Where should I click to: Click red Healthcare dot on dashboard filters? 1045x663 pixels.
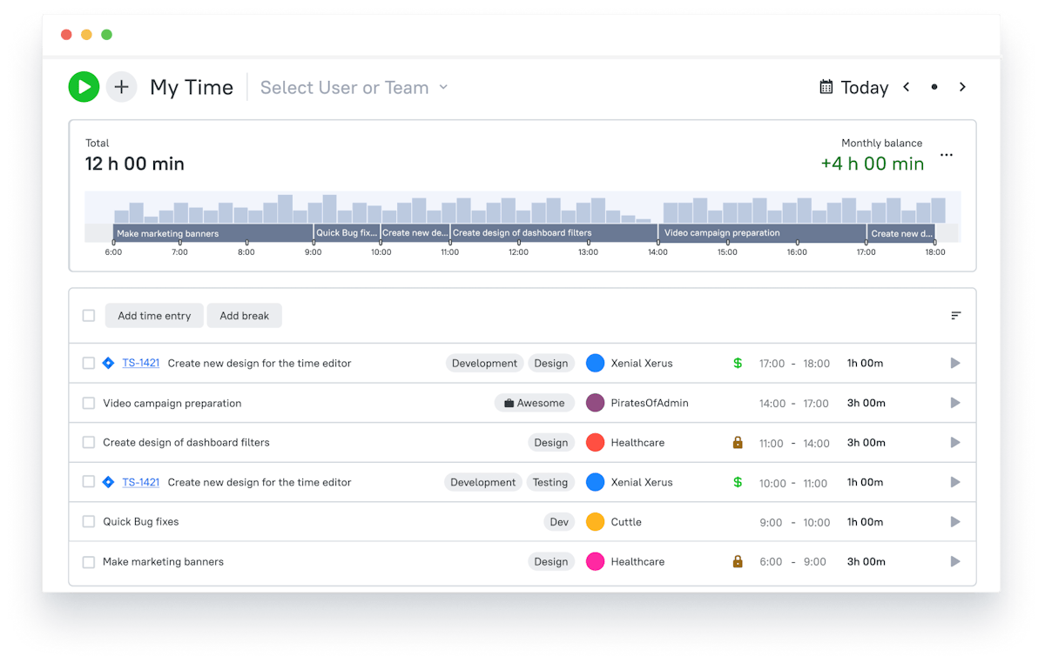click(596, 442)
